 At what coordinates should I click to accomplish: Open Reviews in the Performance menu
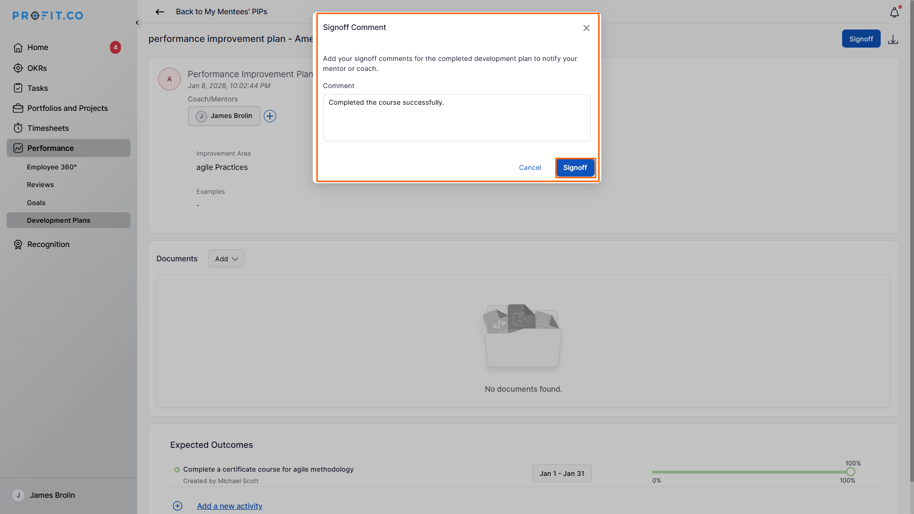tap(40, 185)
